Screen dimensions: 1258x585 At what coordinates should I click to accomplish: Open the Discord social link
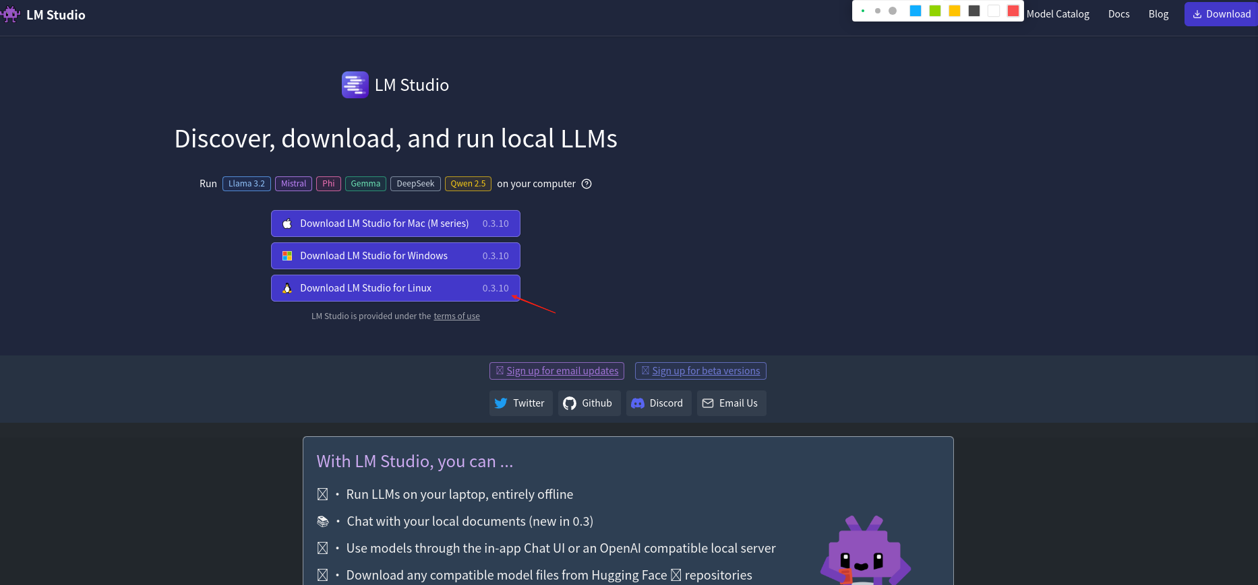[658, 403]
